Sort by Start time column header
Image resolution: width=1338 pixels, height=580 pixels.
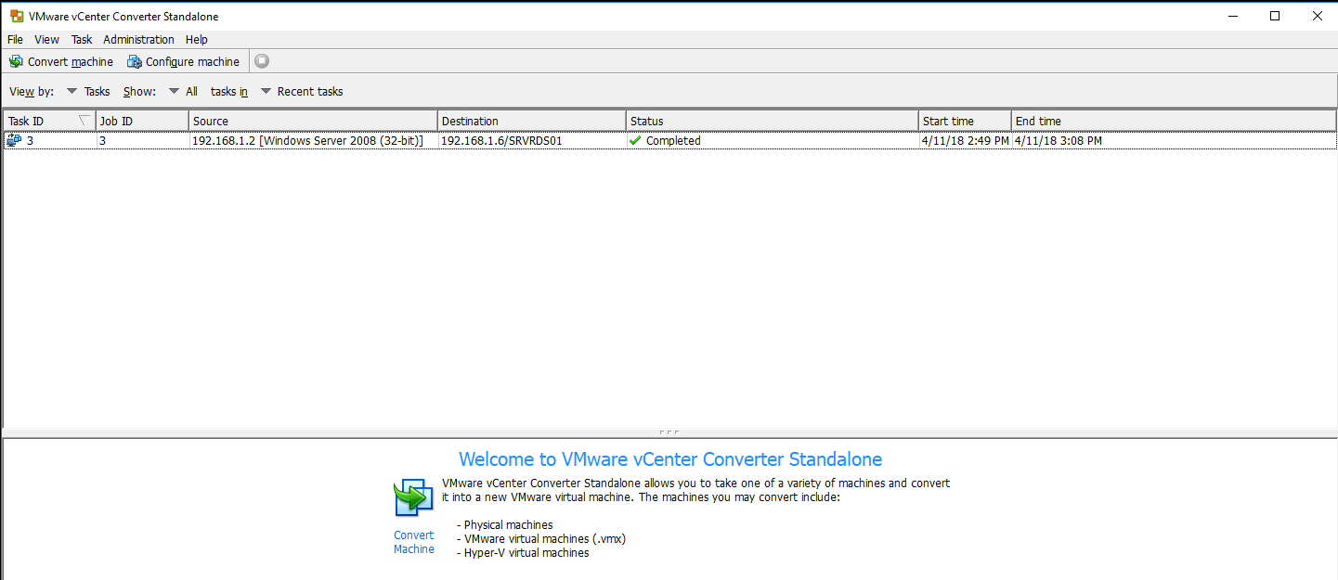pyautogui.click(x=965, y=121)
